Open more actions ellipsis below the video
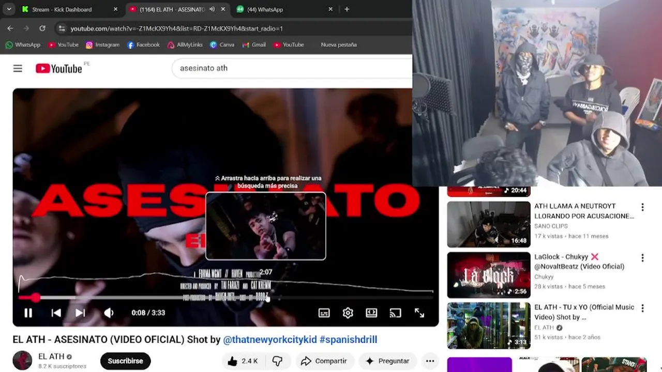Image resolution: width=662 pixels, height=372 pixels. [430, 361]
